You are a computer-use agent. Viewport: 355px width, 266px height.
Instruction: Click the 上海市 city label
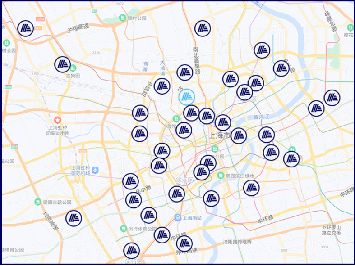coord(219,135)
